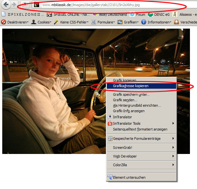Open the Alisseos bookmark
This screenshot has width=197, height=189.
pos(185,14)
